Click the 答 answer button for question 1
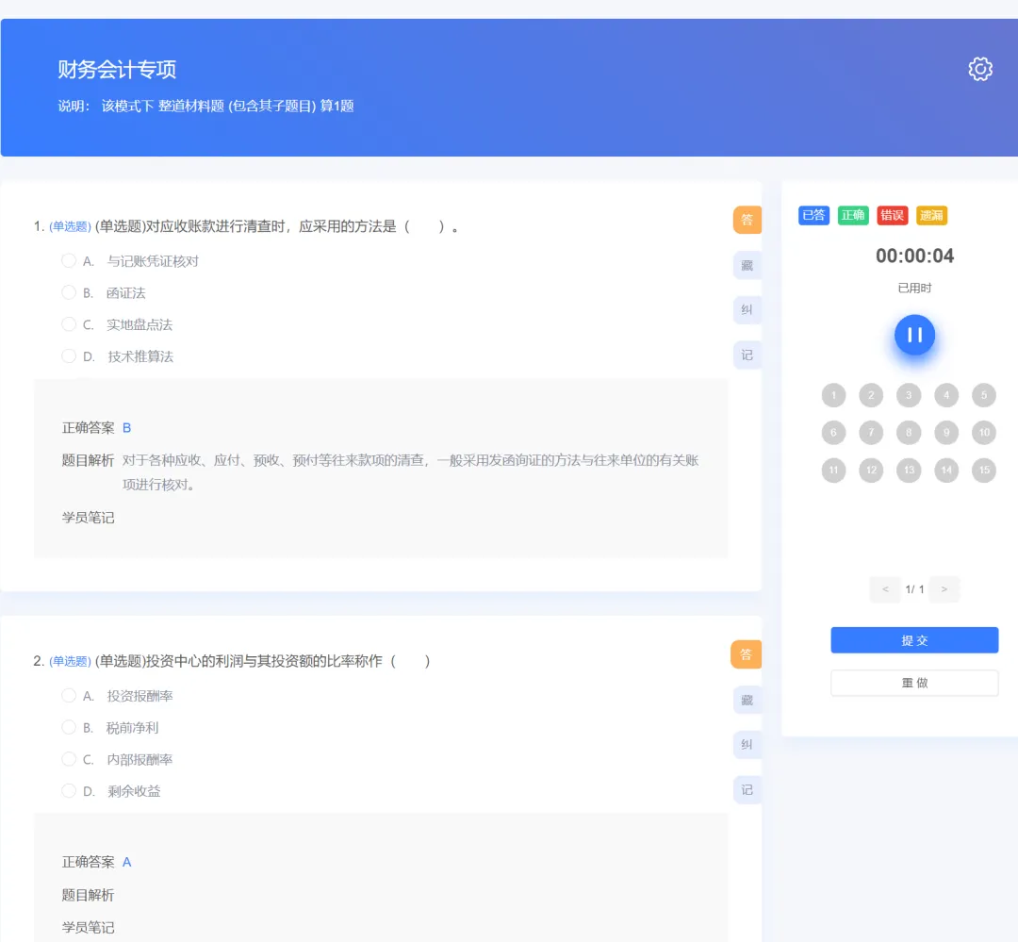The image size is (1018, 942). click(x=747, y=220)
